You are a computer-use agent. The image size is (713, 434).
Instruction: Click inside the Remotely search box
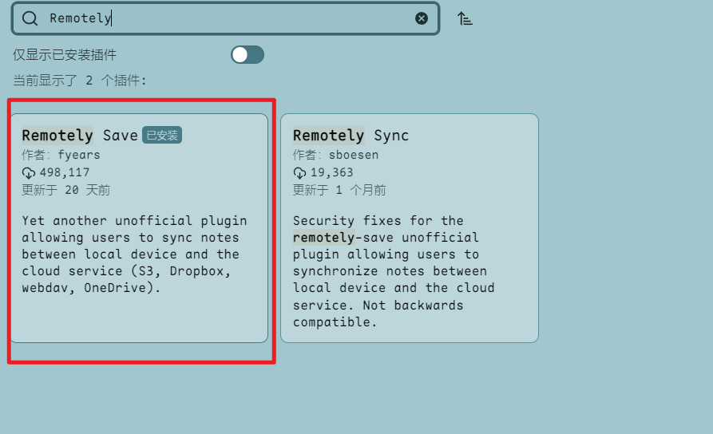(x=232, y=18)
